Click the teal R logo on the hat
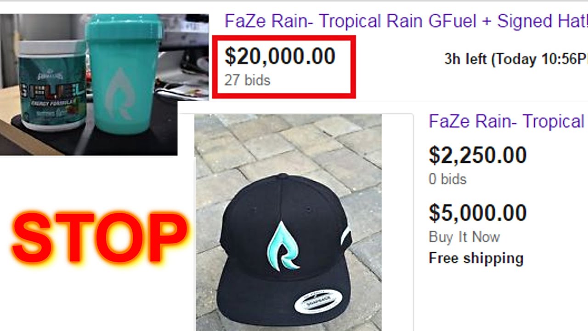Viewport: 588px width, 331px height. (283, 245)
